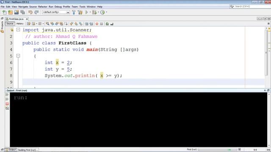Stop macro recording with the square icon
The width and height of the screenshot is (271, 152).
pos(102,24)
